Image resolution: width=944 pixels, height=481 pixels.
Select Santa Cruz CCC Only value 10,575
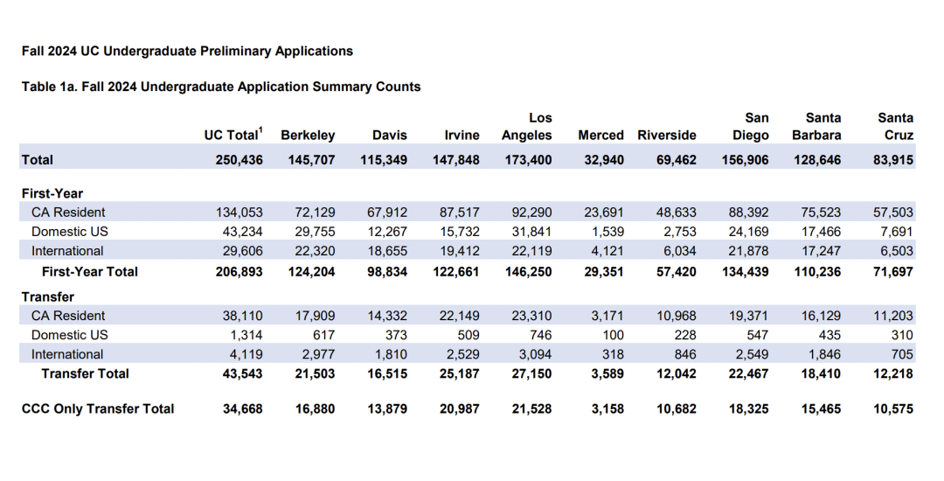893,409
